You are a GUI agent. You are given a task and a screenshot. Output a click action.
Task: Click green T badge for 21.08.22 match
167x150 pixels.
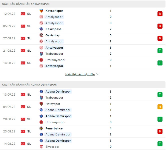[160, 51]
